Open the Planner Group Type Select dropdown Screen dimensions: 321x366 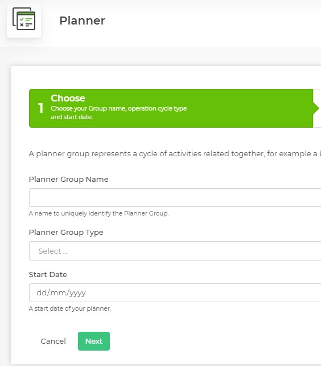pyautogui.click(x=175, y=251)
